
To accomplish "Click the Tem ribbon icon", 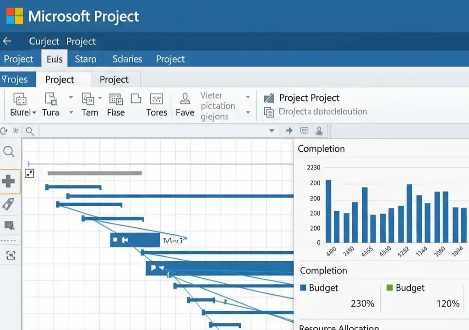I will (88, 99).
